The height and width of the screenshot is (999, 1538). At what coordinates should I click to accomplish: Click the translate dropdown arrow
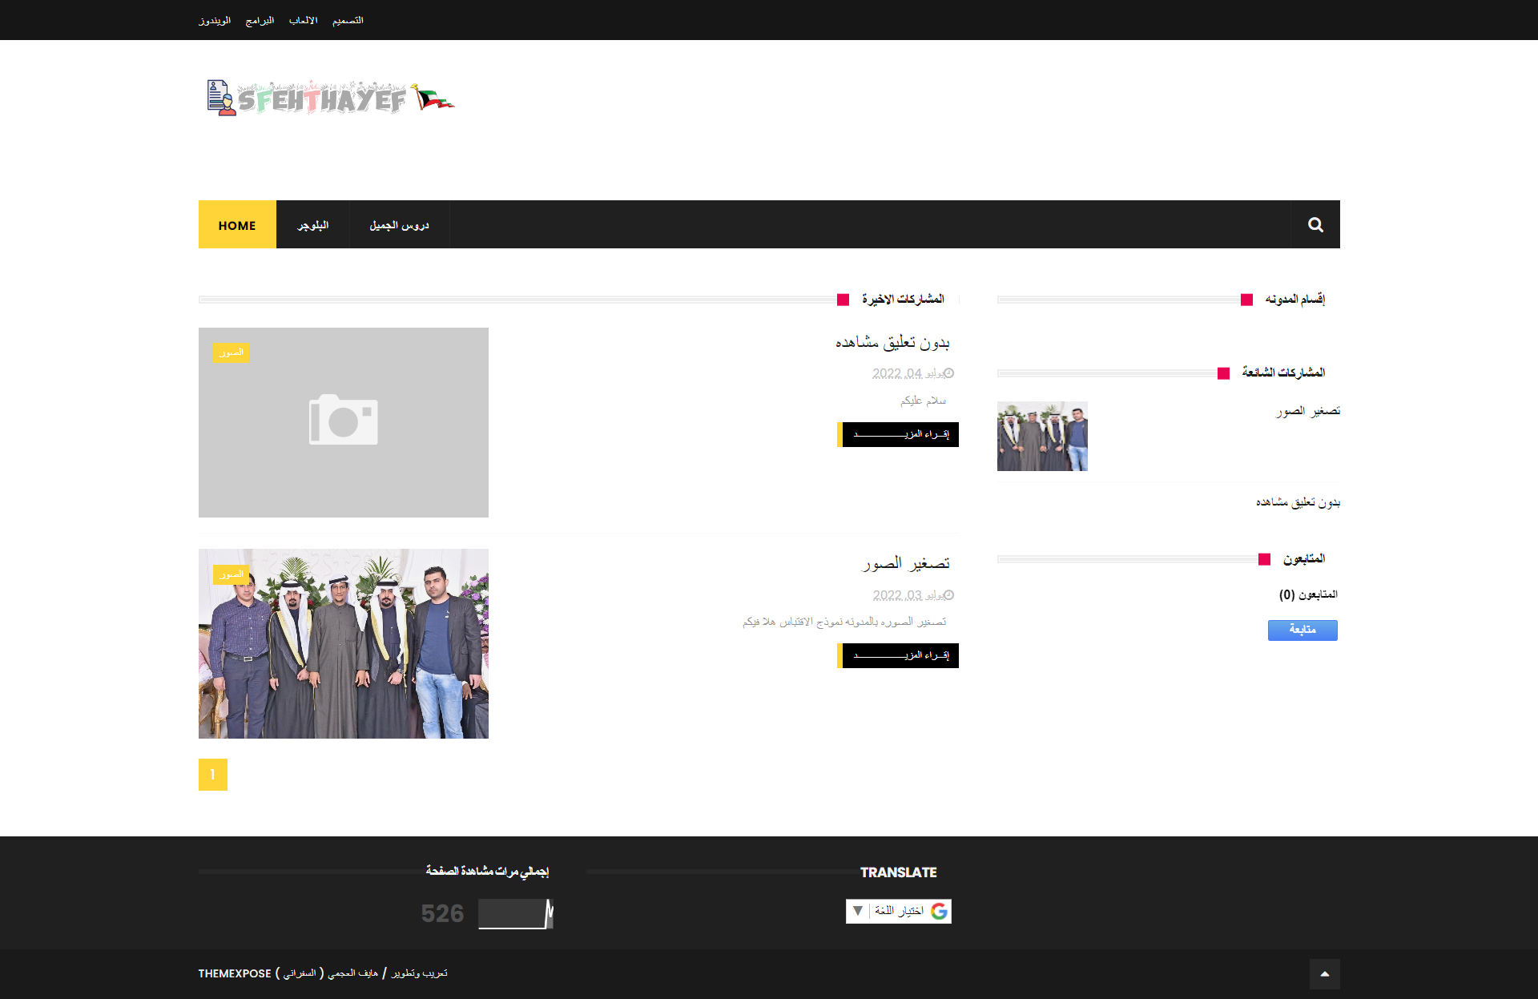click(x=858, y=911)
